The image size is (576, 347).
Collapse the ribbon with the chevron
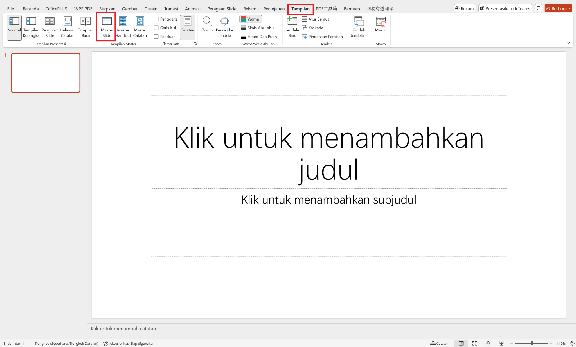[568, 43]
